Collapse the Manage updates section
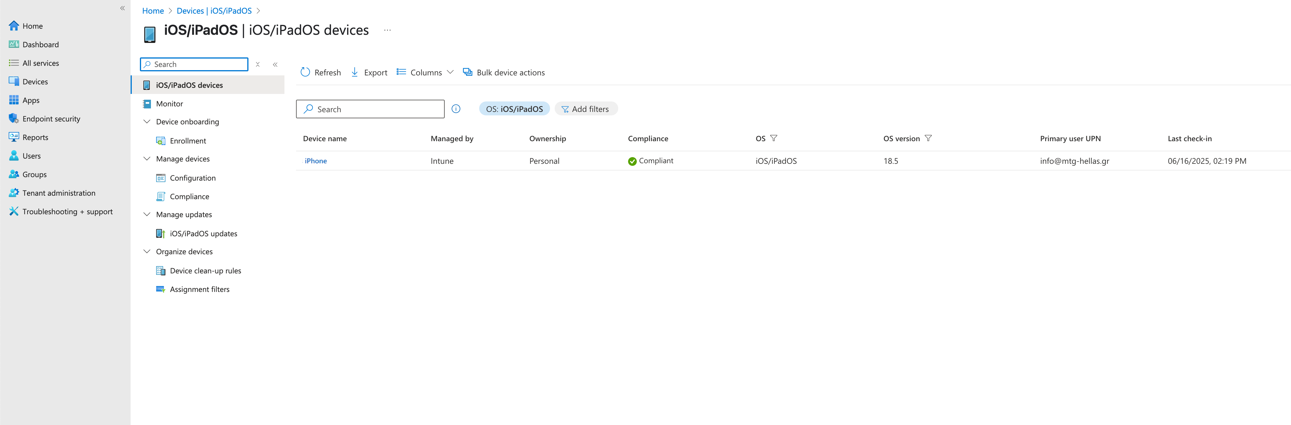Screen dimensions: 1291x425 click(147, 214)
